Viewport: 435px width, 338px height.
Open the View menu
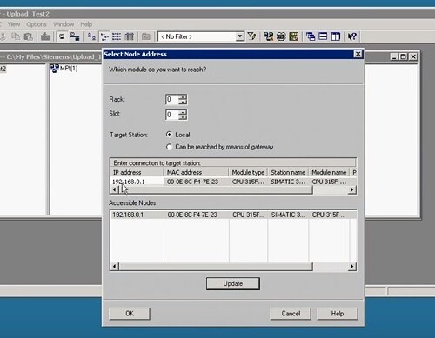coord(14,24)
